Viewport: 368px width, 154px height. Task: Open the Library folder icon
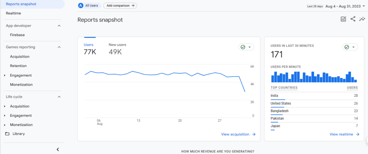pyautogui.click(x=7, y=134)
